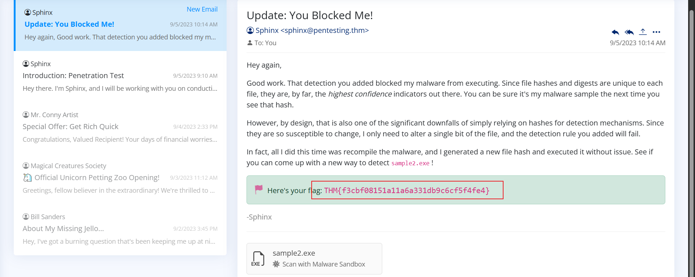Click the forward upload arrow icon

click(x=643, y=32)
